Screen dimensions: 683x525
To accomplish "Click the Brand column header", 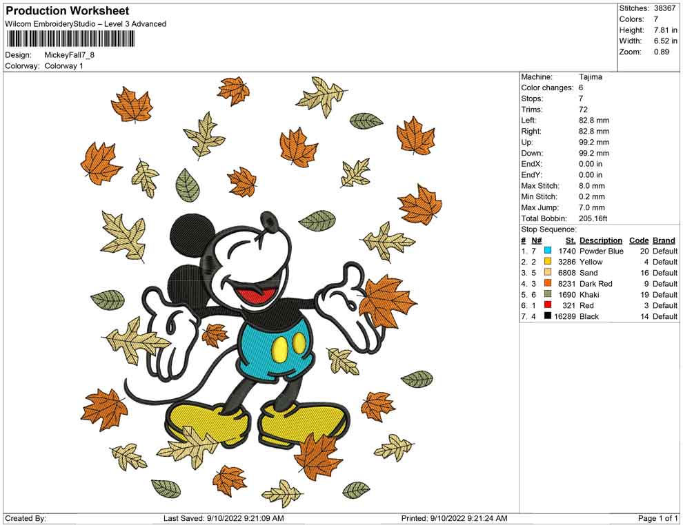I will coord(664,240).
